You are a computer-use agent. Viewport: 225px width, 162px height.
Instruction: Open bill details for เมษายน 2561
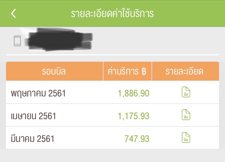186,115
